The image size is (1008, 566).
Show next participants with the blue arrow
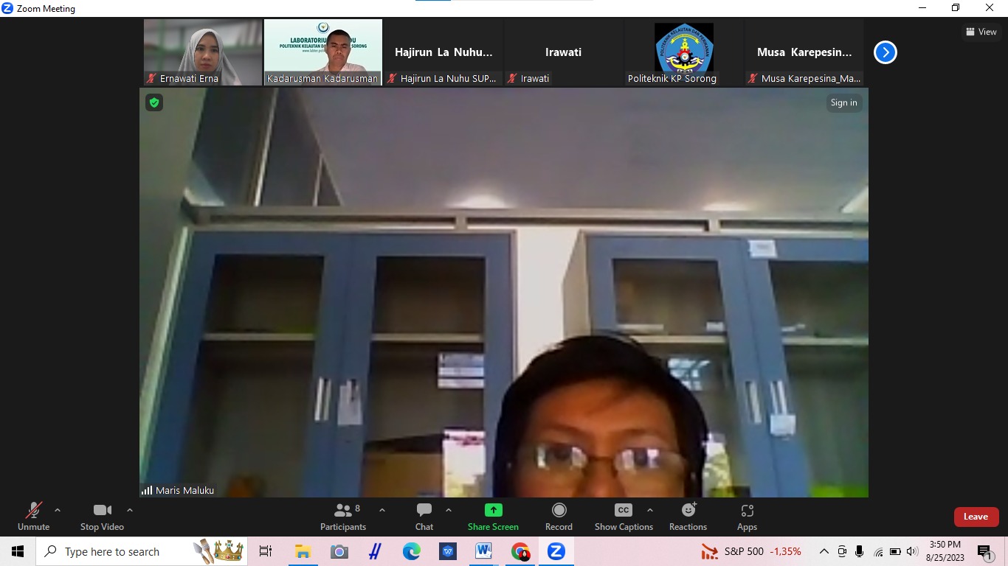tap(885, 52)
